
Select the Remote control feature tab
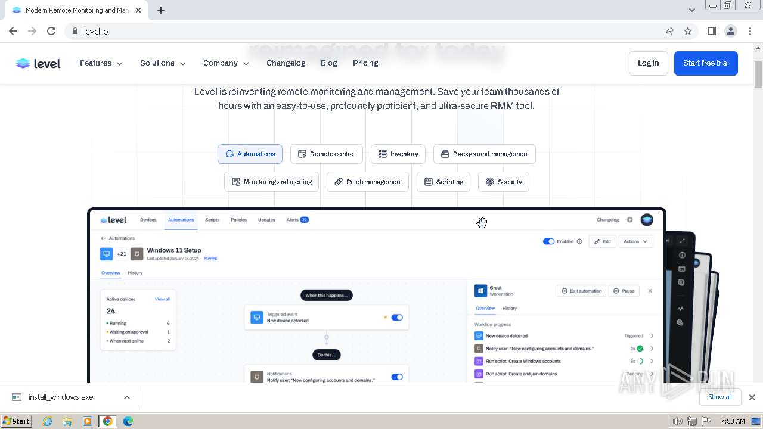[x=327, y=154]
